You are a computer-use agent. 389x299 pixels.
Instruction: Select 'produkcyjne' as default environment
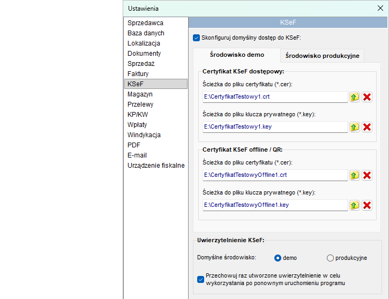pos(330,258)
